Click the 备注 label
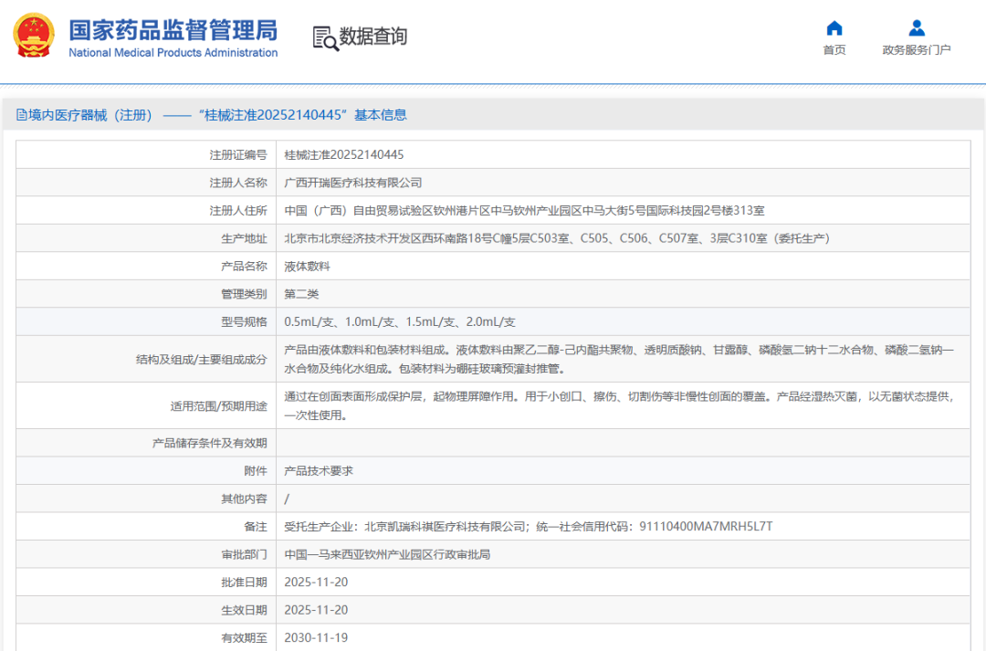 (x=256, y=527)
